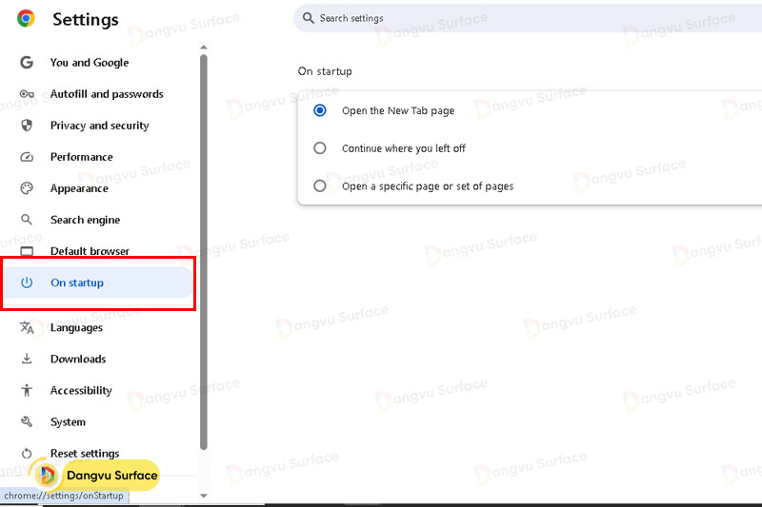Click the Appearance palette icon
762x507 pixels.
[27, 188]
